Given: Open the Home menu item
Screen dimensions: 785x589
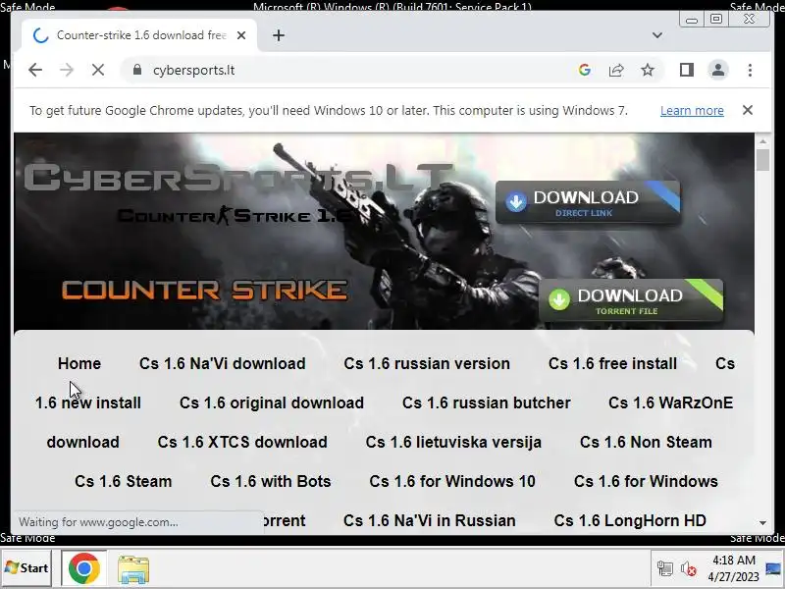Looking at the screenshot, I should 79,363.
